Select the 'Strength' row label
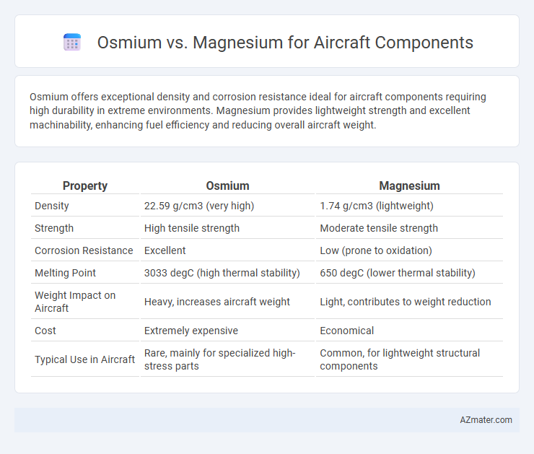This screenshot has width=534, height=454. tap(54, 228)
